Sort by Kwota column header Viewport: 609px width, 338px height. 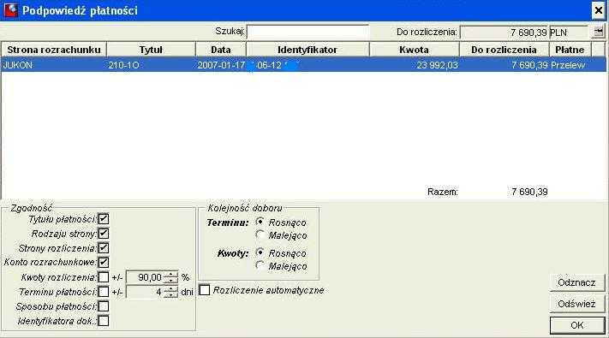tap(415, 50)
